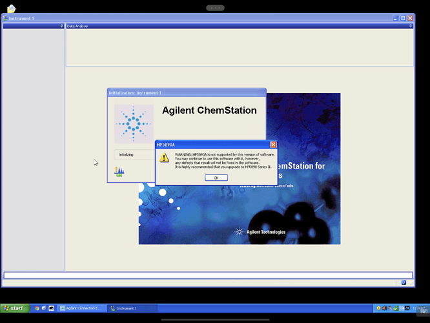Maximize the Instrument 1 window

pos(403,18)
